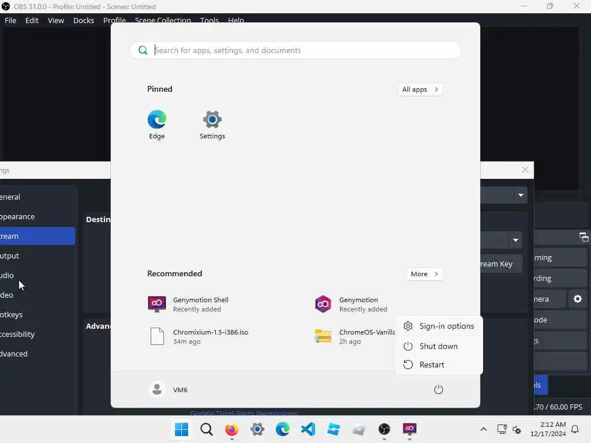The height and width of the screenshot is (443, 591).
Task: Open the OBS Docks menu
Action: (x=84, y=20)
